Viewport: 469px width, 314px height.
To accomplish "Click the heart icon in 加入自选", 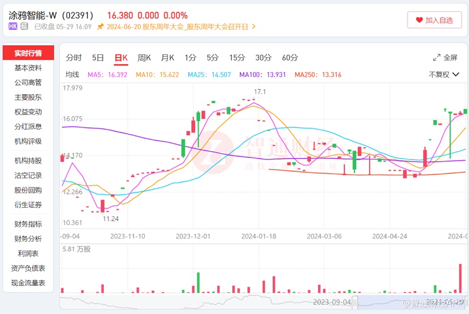I will pyautogui.click(x=419, y=20).
